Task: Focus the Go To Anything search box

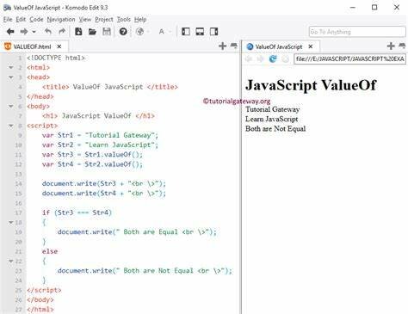Action: point(357,32)
